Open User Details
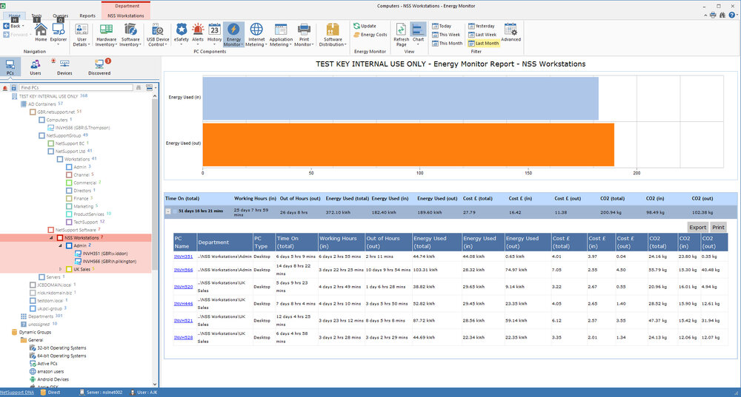This screenshot has height=397, width=741. 82,35
